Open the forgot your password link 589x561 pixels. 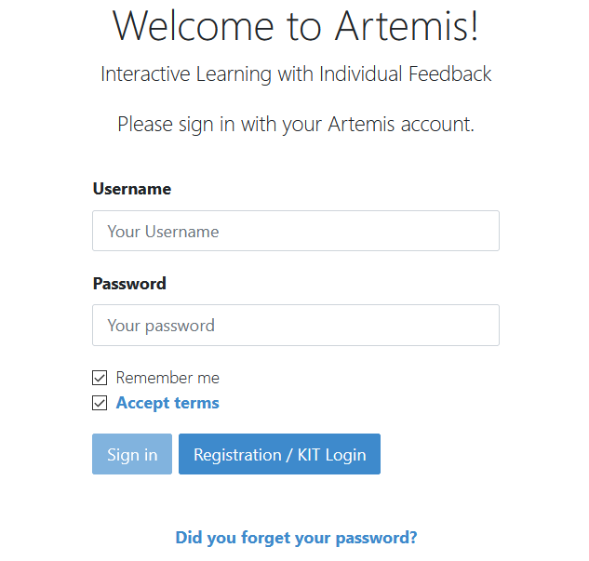[296, 538]
